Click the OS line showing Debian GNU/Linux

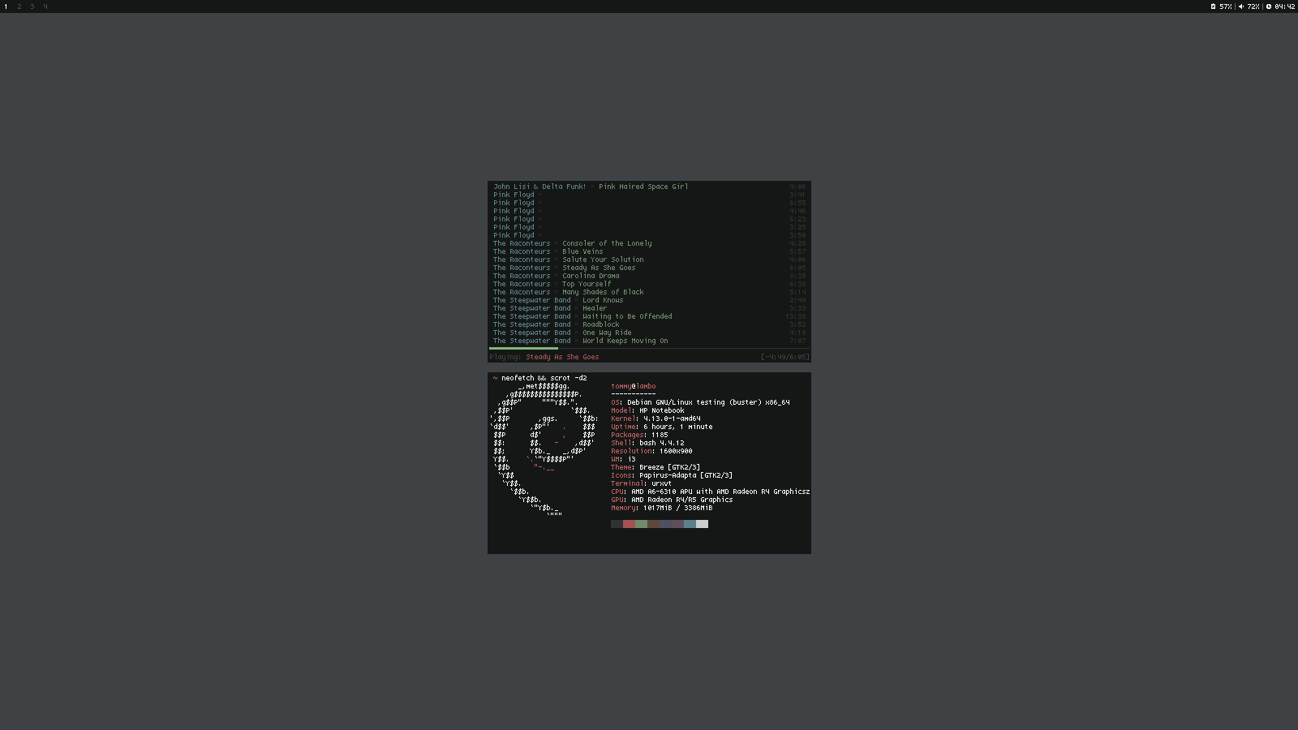700,402
